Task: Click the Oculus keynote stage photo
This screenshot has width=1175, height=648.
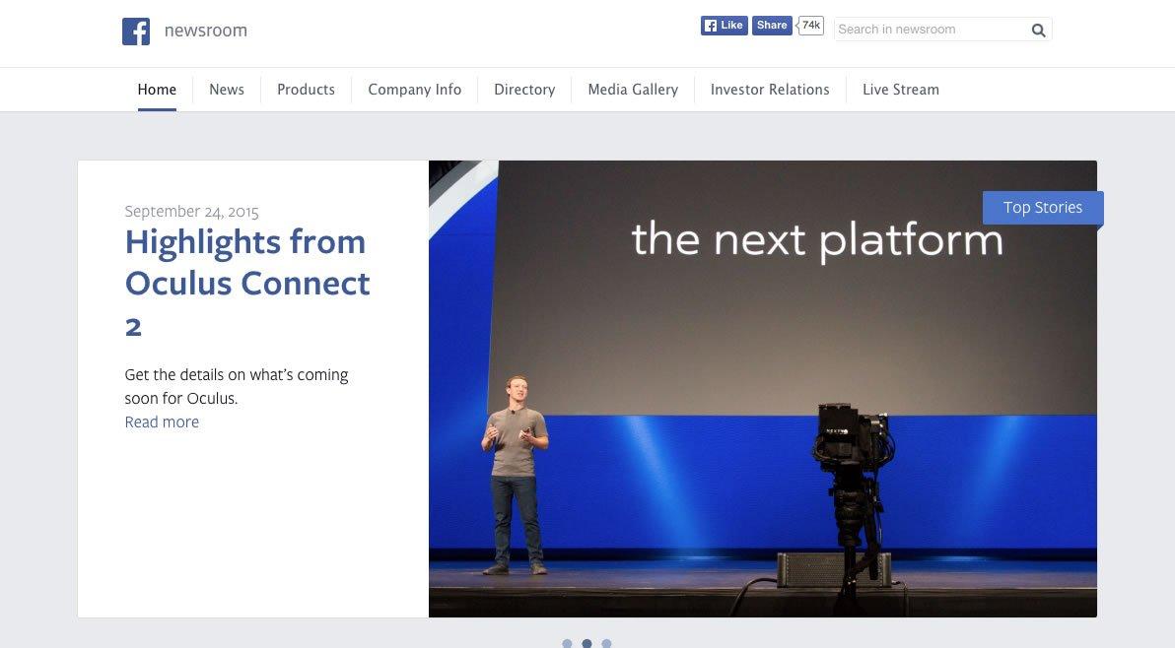Action: pyautogui.click(x=762, y=389)
